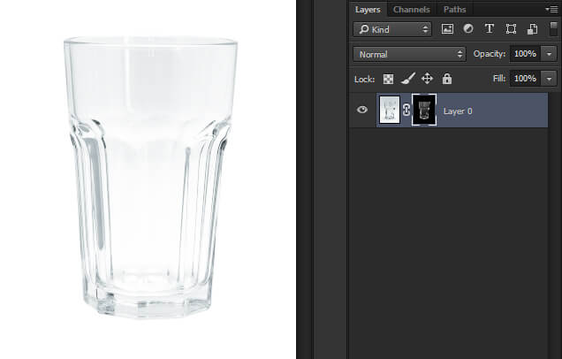
Task: Filter layers by pixel layers icon
Action: [x=447, y=29]
